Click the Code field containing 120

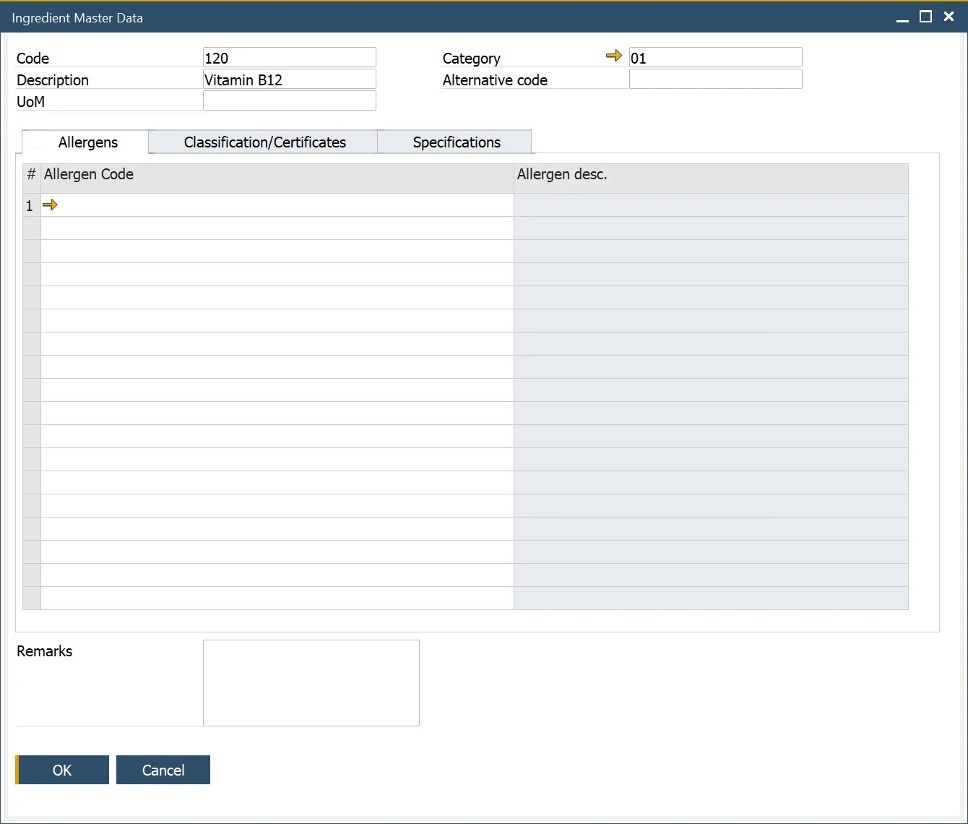point(289,58)
